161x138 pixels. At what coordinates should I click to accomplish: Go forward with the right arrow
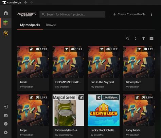click(x=31, y=2)
